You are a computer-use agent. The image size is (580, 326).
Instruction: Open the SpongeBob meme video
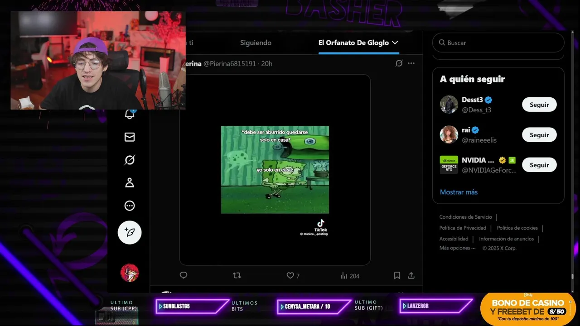275,170
